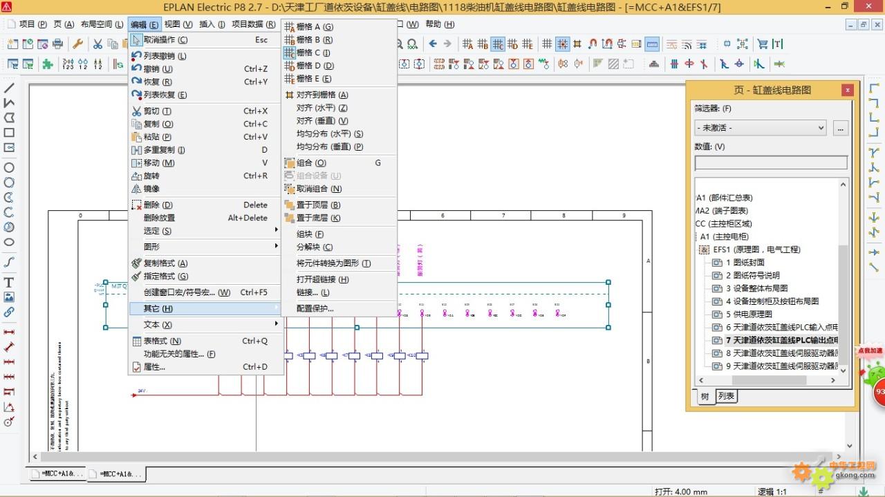Image resolution: width=885 pixels, height=497 pixels.
Task: Choose 配置保护 in the submenu
Action: (x=340, y=308)
